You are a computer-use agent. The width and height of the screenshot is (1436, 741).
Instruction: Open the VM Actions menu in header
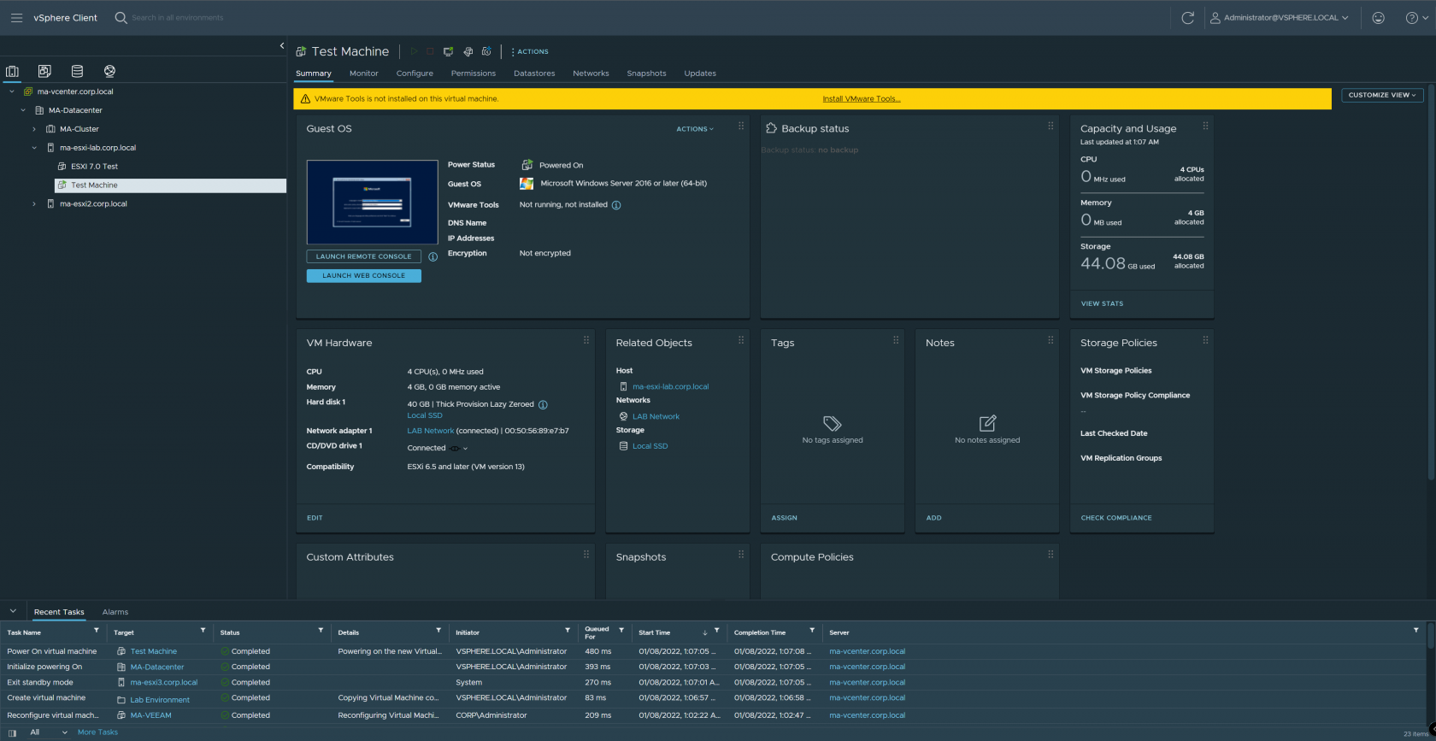coord(530,51)
